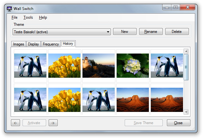Select the yellow tulips thumbnail in top row
This screenshot has height=139, width=203.
coord(64,66)
